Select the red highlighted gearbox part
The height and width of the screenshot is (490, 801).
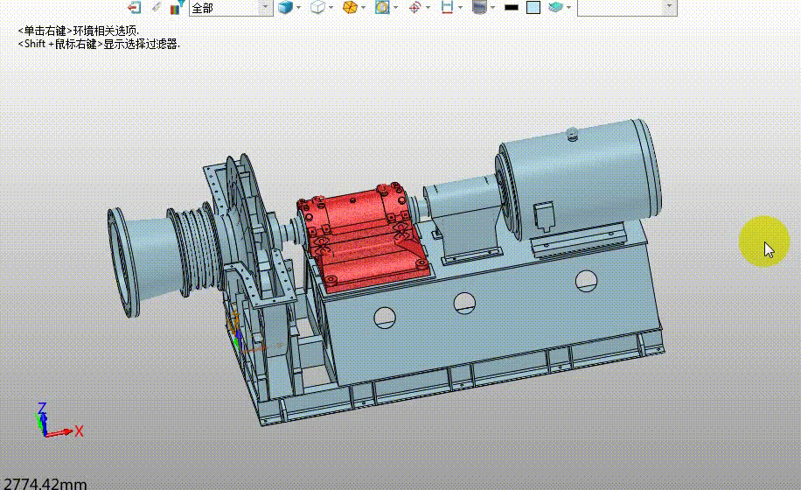coord(364,240)
